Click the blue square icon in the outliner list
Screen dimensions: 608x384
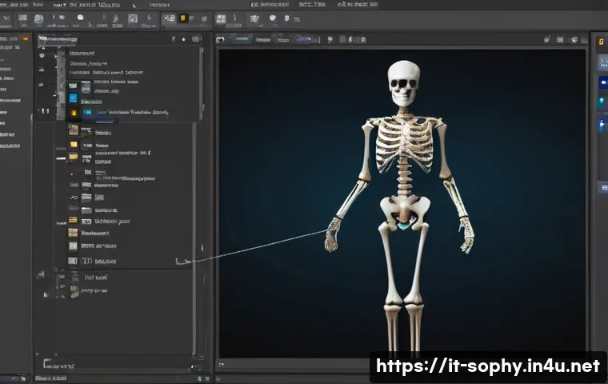(x=73, y=98)
